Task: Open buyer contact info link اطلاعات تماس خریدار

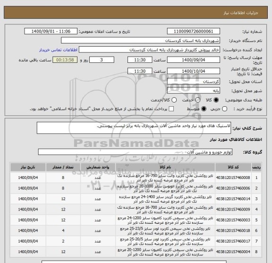Action: pos(58,50)
